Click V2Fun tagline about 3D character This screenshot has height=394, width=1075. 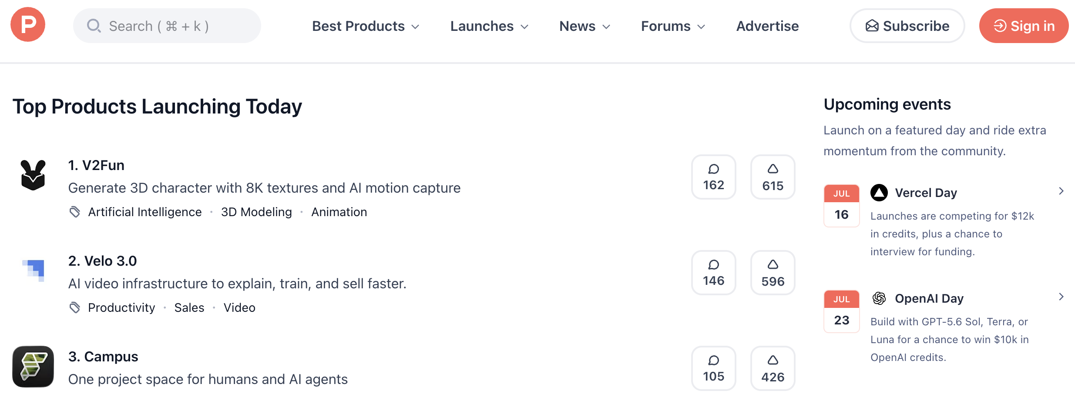click(264, 188)
